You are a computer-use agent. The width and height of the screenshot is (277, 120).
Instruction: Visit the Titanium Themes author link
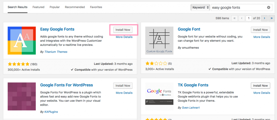pyautogui.click(x=56, y=52)
